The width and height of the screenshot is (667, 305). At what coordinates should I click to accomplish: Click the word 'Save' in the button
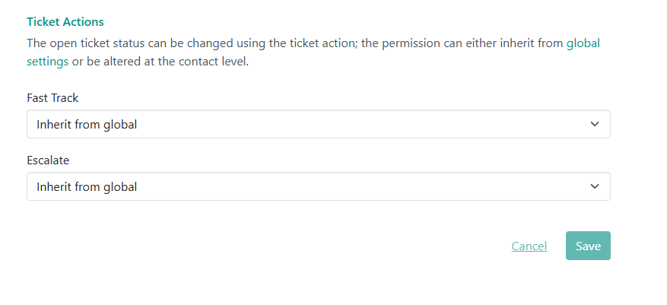pyautogui.click(x=588, y=246)
